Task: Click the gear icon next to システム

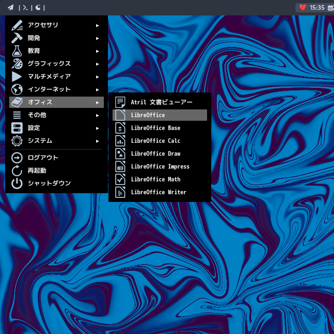Action: coord(17,141)
